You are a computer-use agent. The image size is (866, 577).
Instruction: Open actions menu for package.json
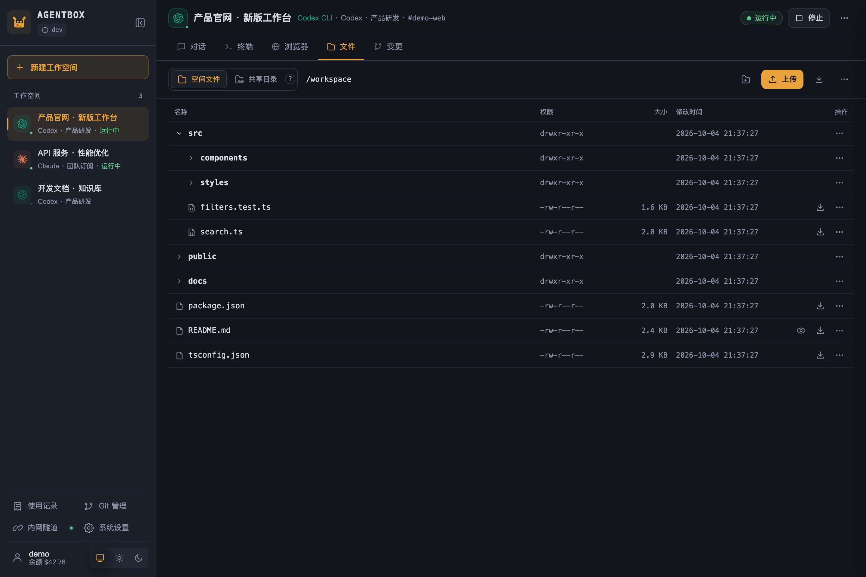839,306
